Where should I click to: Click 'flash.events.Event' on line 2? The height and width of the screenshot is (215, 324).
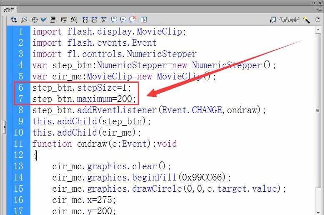[112, 43]
